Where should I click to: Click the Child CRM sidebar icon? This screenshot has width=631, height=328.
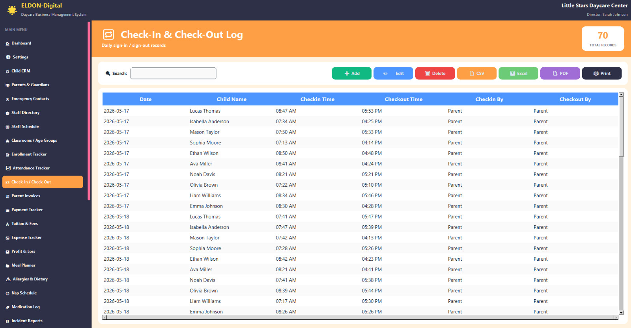tap(7, 71)
